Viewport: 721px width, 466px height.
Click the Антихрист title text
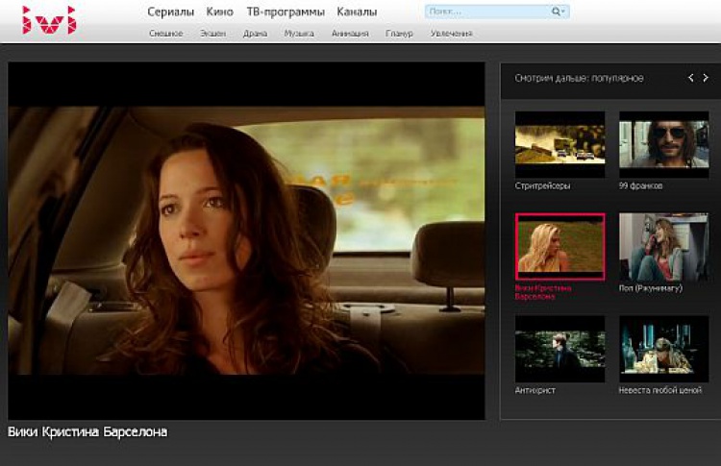tap(535, 391)
